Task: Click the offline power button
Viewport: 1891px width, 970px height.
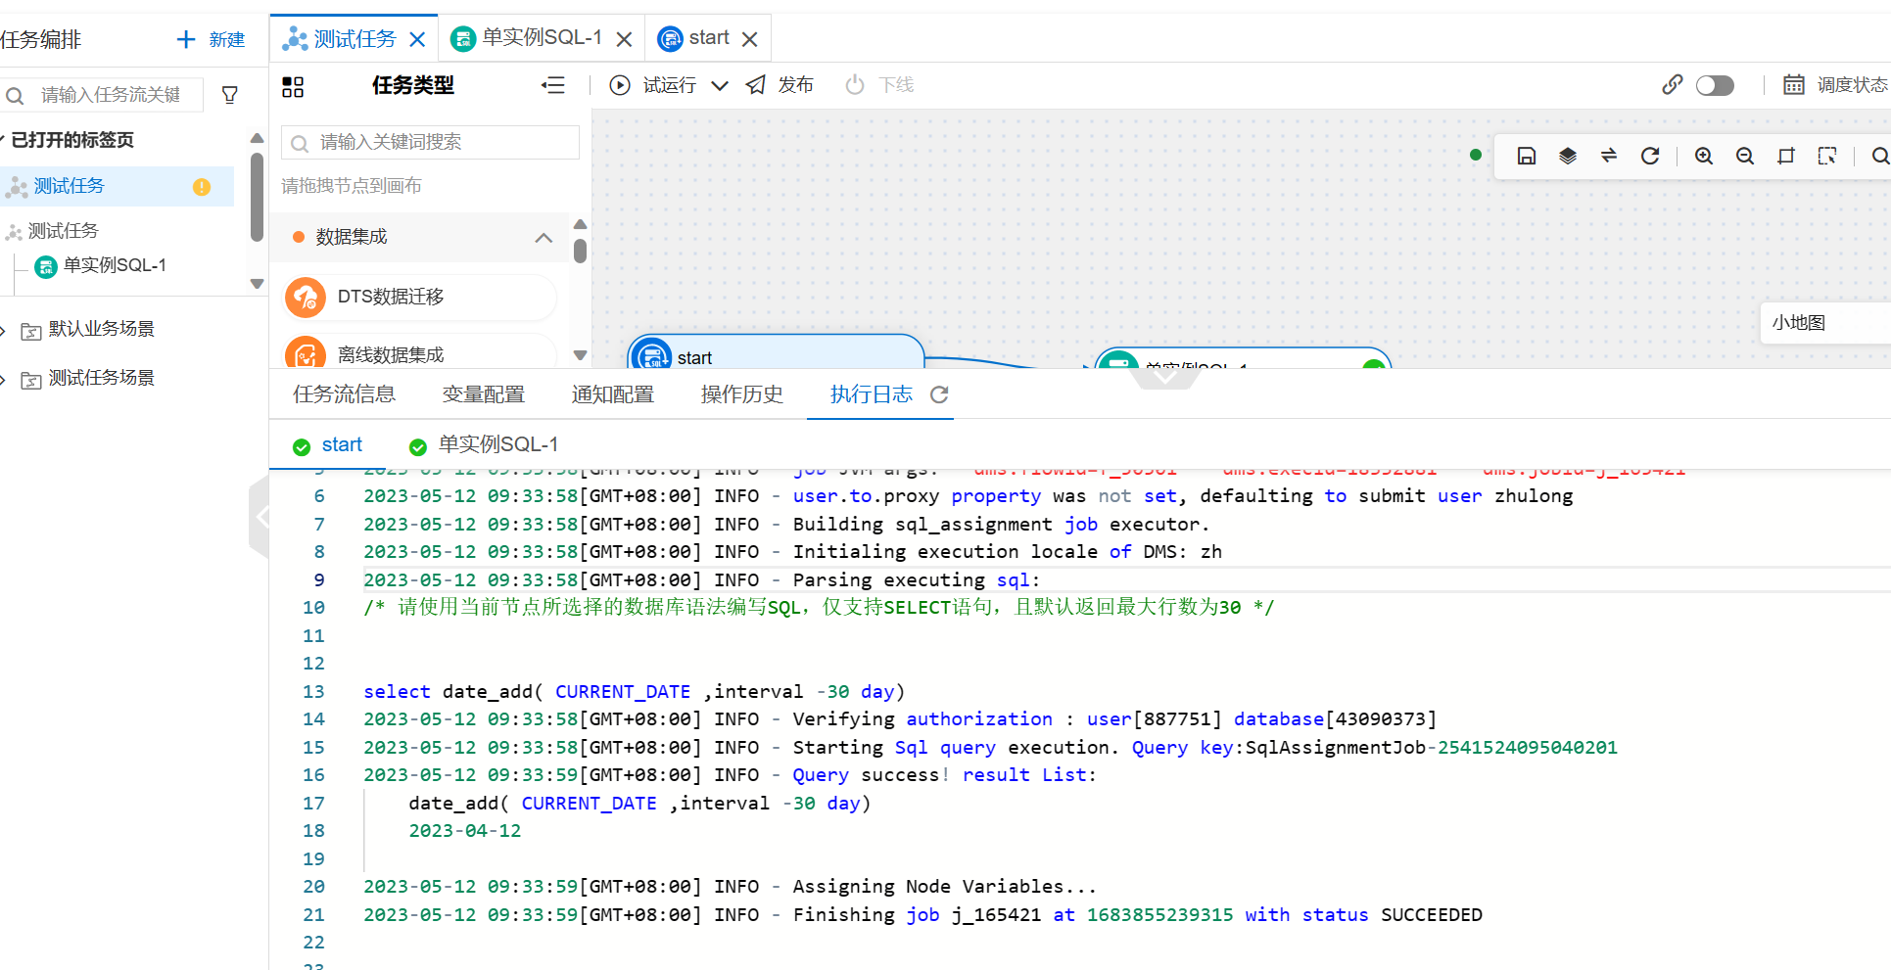Action: (x=878, y=85)
